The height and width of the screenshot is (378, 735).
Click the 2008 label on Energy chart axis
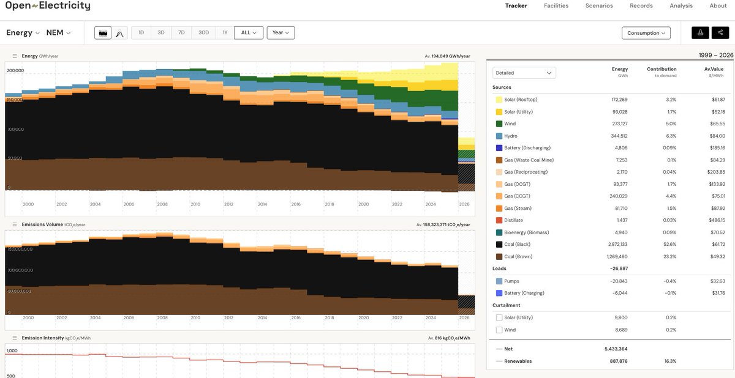coord(162,204)
